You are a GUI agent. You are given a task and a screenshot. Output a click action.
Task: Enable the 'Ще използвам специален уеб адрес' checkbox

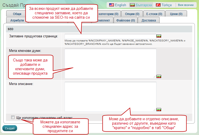pos(13,117)
